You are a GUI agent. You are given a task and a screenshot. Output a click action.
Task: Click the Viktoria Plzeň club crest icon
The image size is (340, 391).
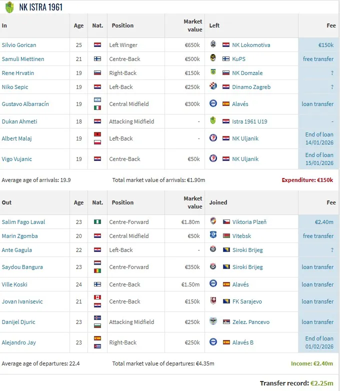pyautogui.click(x=214, y=222)
